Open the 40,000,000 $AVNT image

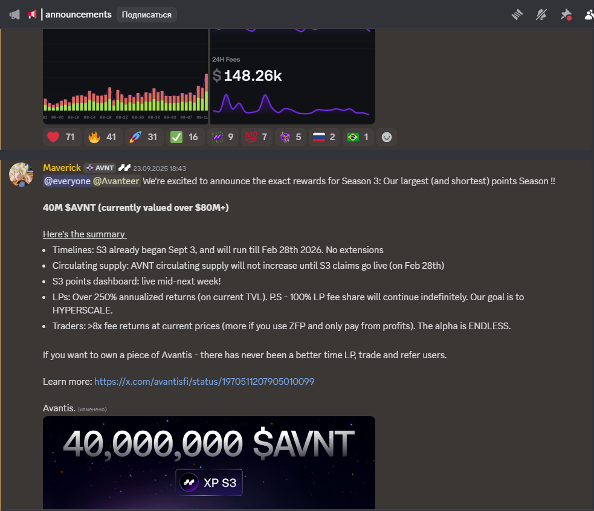(208, 462)
